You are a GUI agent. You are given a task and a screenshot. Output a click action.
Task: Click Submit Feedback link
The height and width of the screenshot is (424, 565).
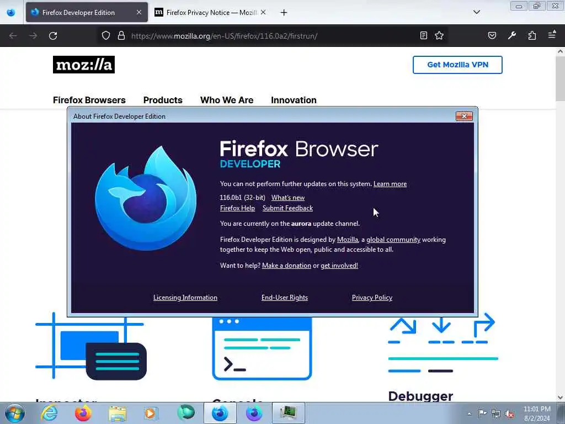[287, 208]
